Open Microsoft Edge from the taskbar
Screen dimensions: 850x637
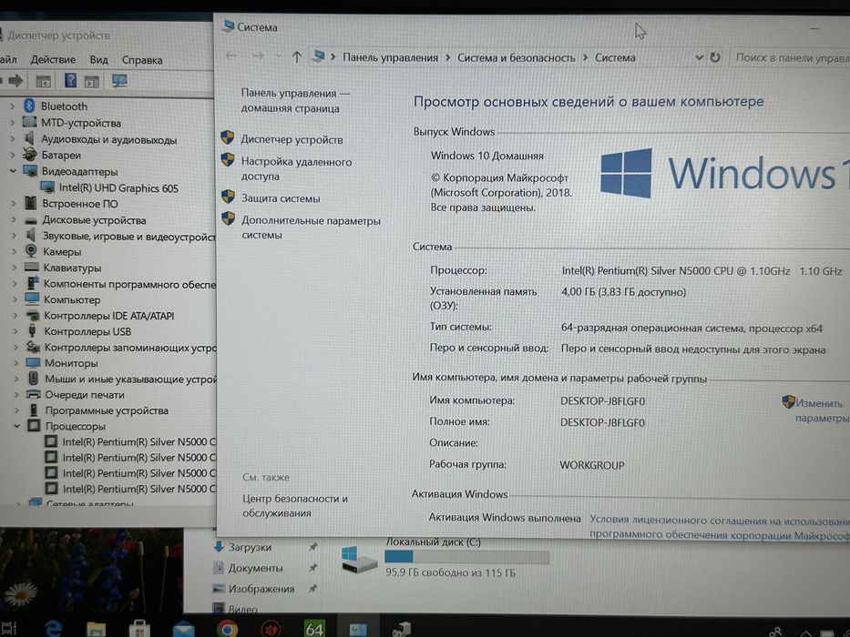click(53, 628)
